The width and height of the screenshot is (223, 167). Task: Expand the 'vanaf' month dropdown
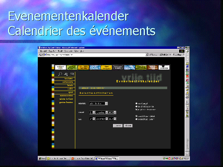tap(107, 112)
